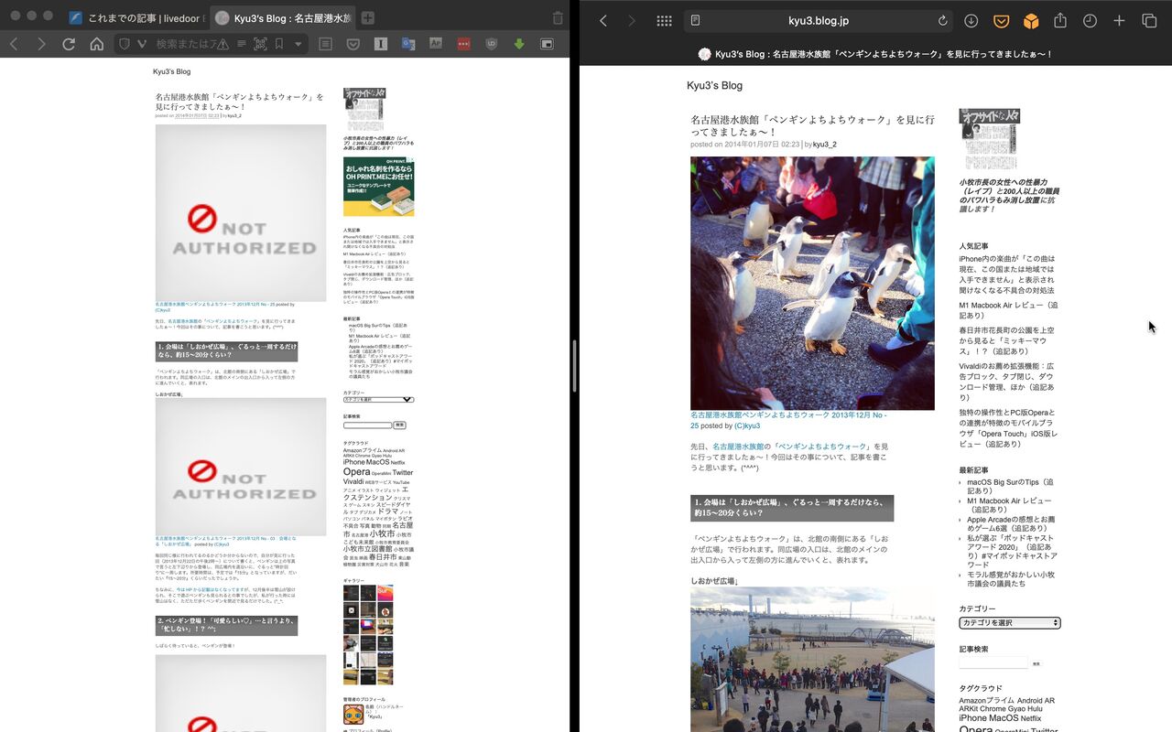Open first NOT AUTHORIZED image in Vivaldi

tap(241, 213)
